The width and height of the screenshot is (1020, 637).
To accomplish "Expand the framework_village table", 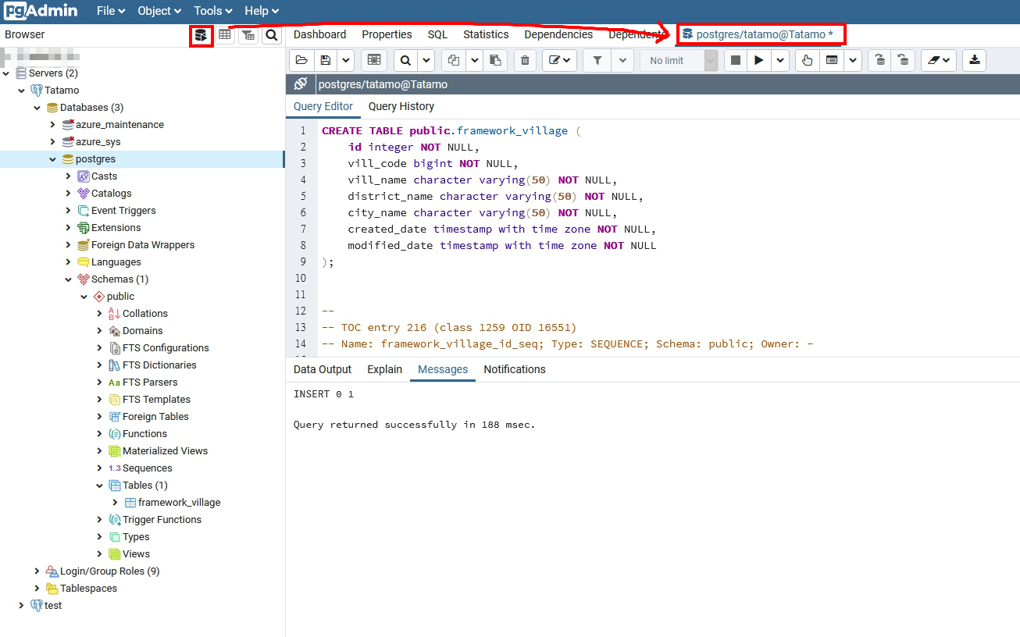I will [x=116, y=503].
